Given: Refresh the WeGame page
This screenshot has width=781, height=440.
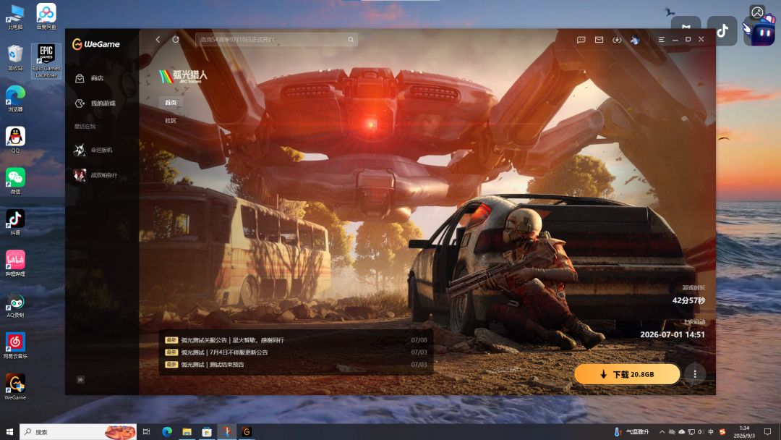Looking at the screenshot, I should tap(176, 39).
